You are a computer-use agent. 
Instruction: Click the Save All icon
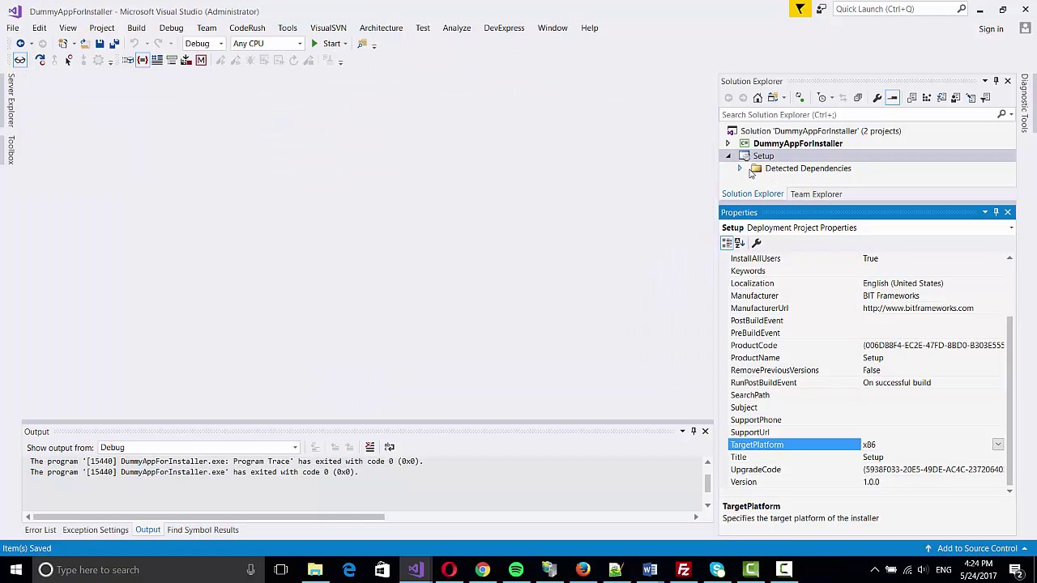click(114, 44)
